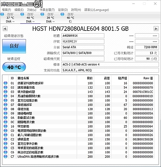Click the power on count 13 次 field

(147, 53)
